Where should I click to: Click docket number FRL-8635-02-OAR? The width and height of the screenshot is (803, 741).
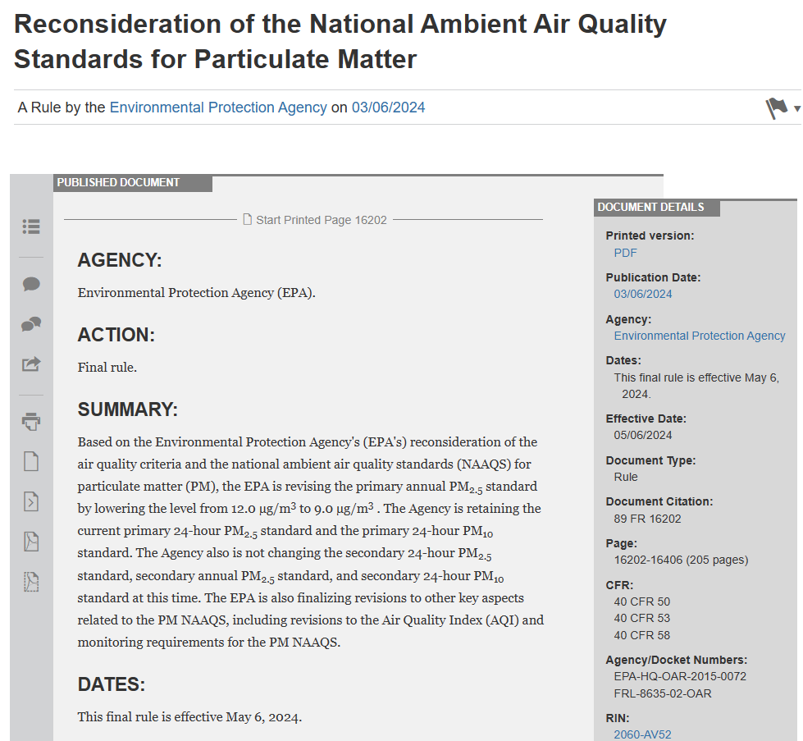[663, 693]
